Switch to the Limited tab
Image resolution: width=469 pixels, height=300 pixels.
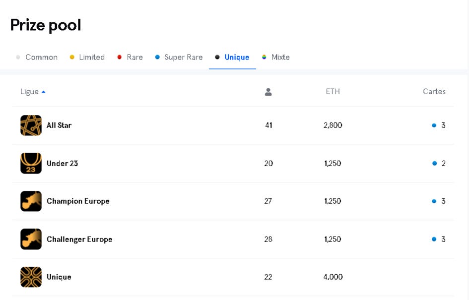click(87, 57)
